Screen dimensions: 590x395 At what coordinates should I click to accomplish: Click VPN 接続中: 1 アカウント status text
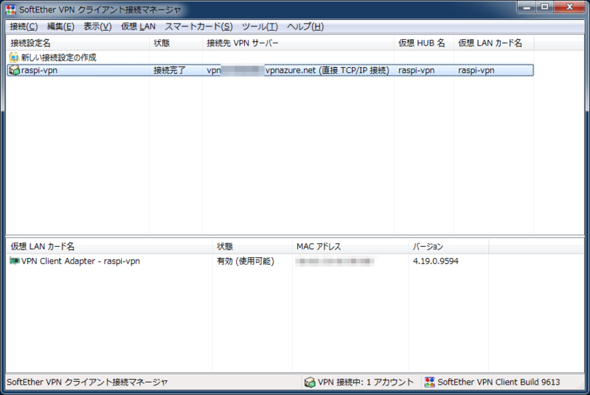click(x=366, y=382)
